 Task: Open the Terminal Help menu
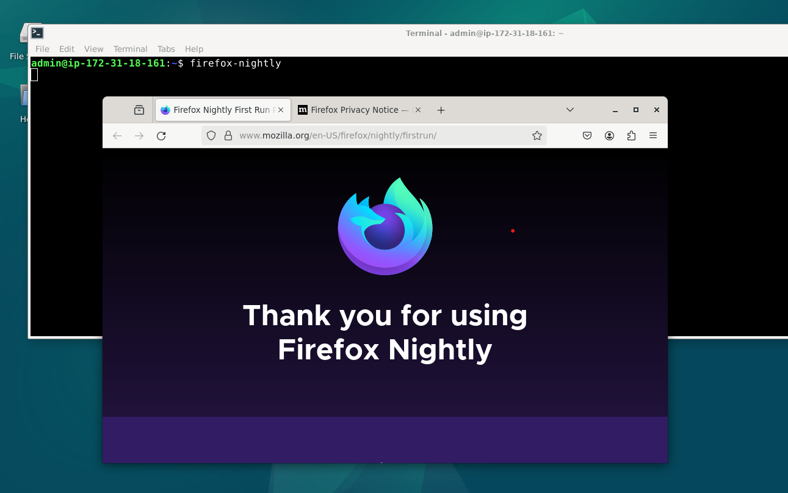[194, 49]
